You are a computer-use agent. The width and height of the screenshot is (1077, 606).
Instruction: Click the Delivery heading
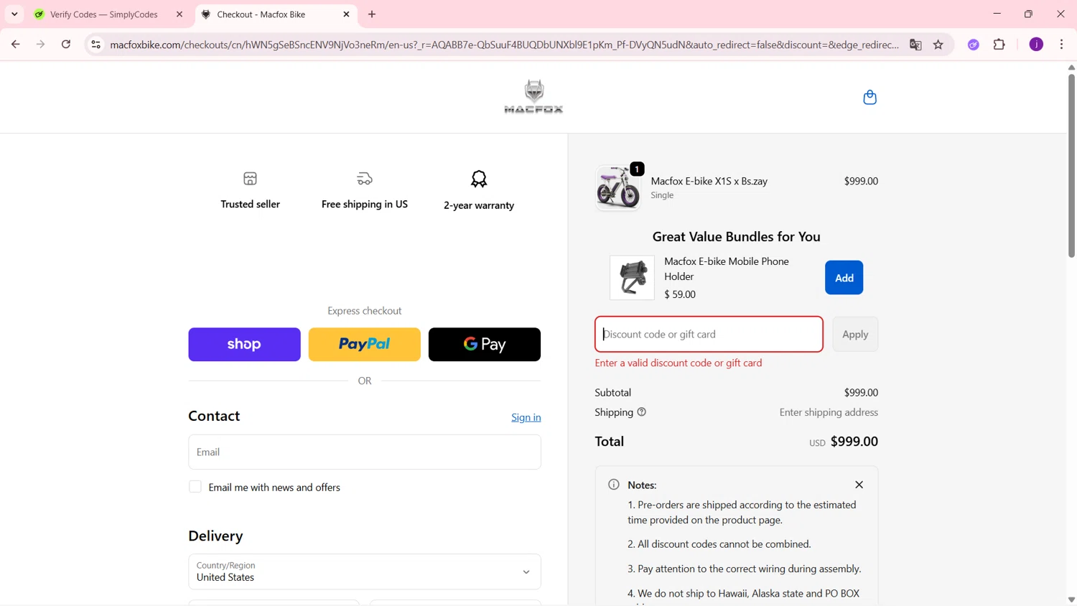point(215,536)
